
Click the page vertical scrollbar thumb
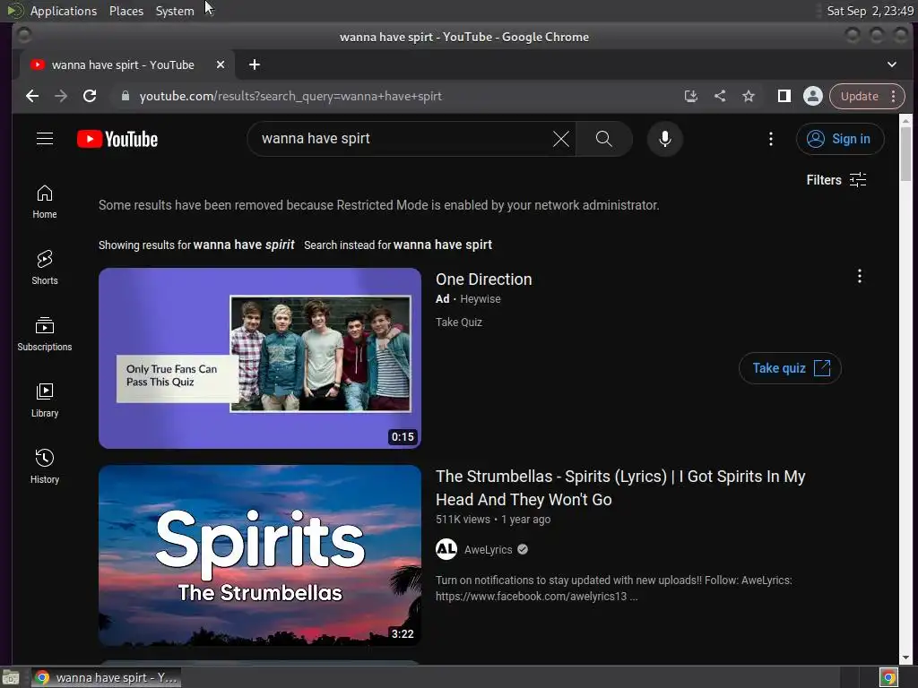pos(905,153)
